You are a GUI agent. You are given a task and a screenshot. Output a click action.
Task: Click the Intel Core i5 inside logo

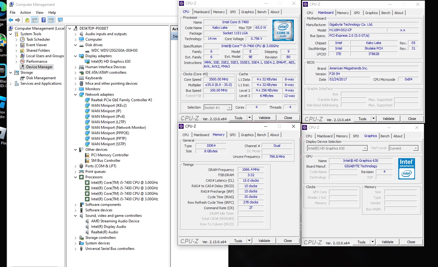[x=283, y=30]
